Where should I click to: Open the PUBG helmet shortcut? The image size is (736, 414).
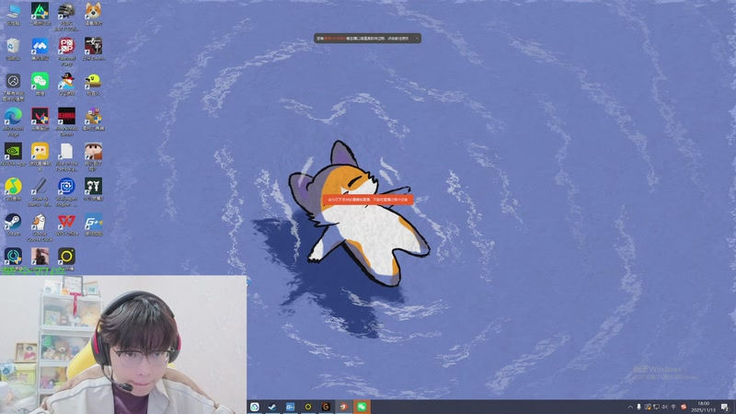66,15
